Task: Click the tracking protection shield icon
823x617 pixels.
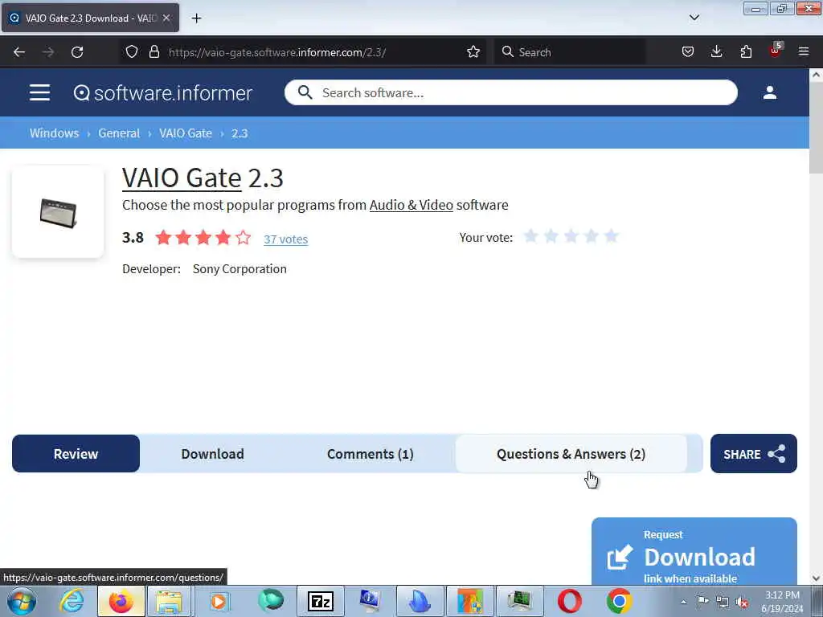Action: click(131, 52)
